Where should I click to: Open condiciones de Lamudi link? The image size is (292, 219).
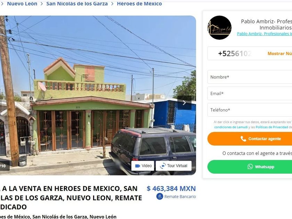(x=231, y=127)
